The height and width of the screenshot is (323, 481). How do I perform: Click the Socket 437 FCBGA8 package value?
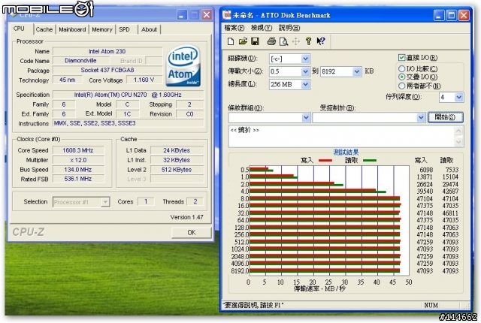pos(107,70)
